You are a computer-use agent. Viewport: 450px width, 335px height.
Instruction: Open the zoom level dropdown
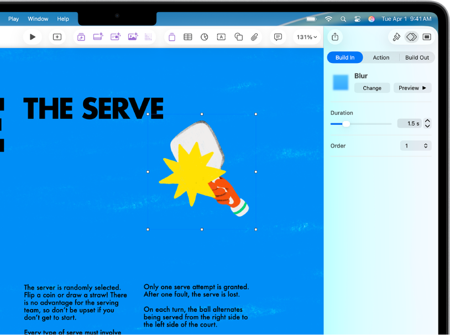click(x=306, y=37)
